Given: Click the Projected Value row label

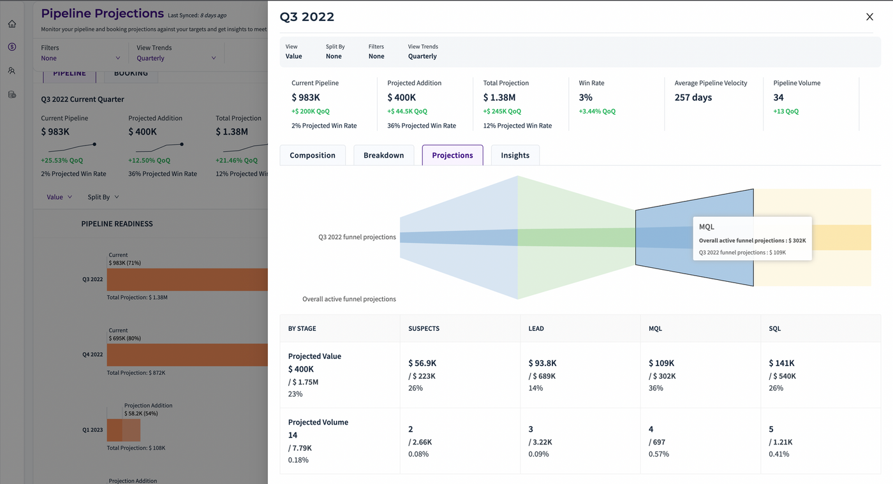Looking at the screenshot, I should (x=314, y=356).
